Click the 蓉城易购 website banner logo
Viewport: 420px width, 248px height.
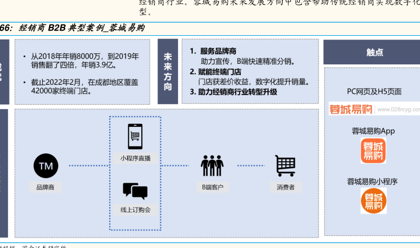point(351,110)
